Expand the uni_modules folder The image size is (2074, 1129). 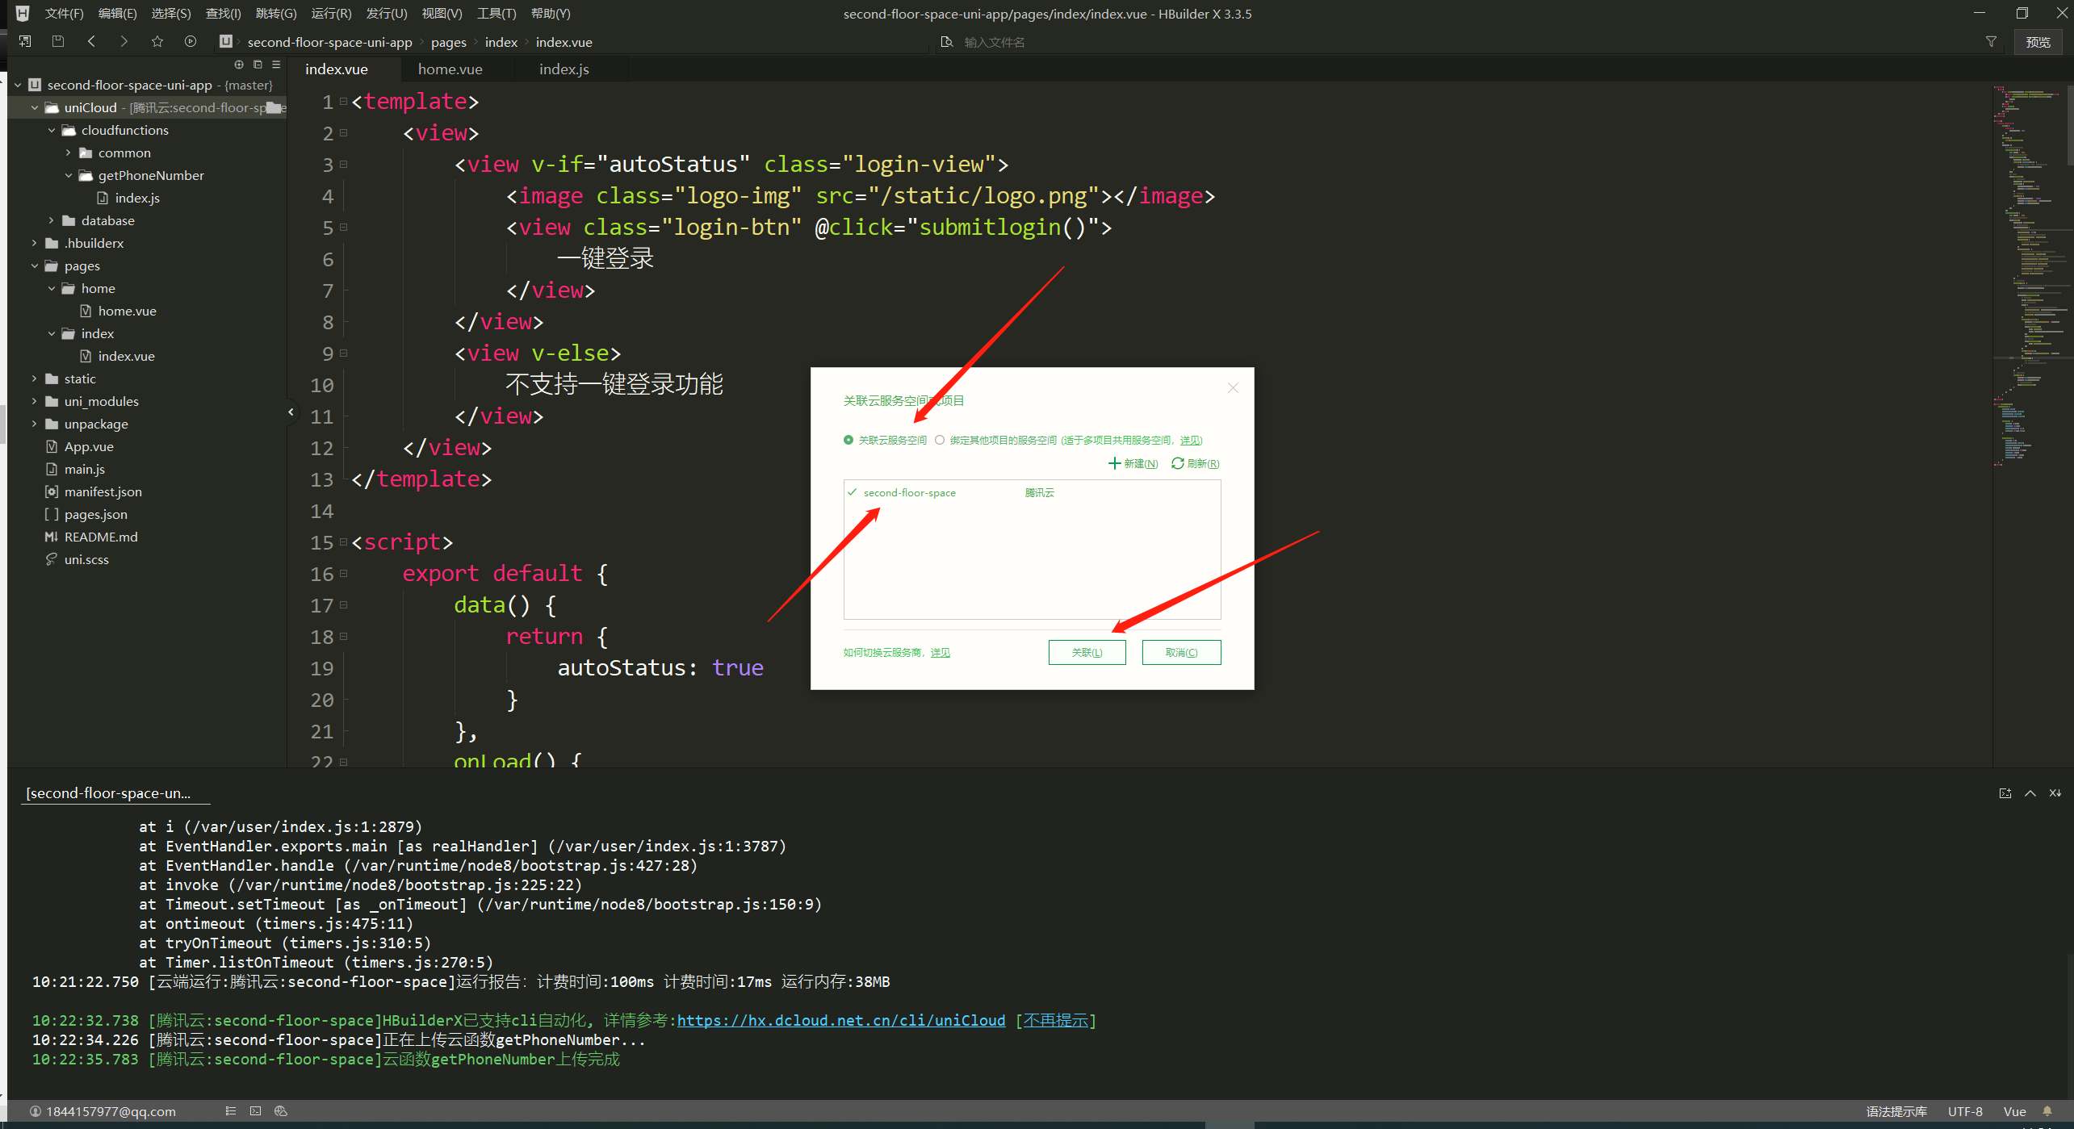point(34,401)
